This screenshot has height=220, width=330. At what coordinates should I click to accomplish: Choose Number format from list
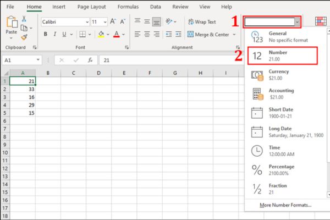click(282, 55)
